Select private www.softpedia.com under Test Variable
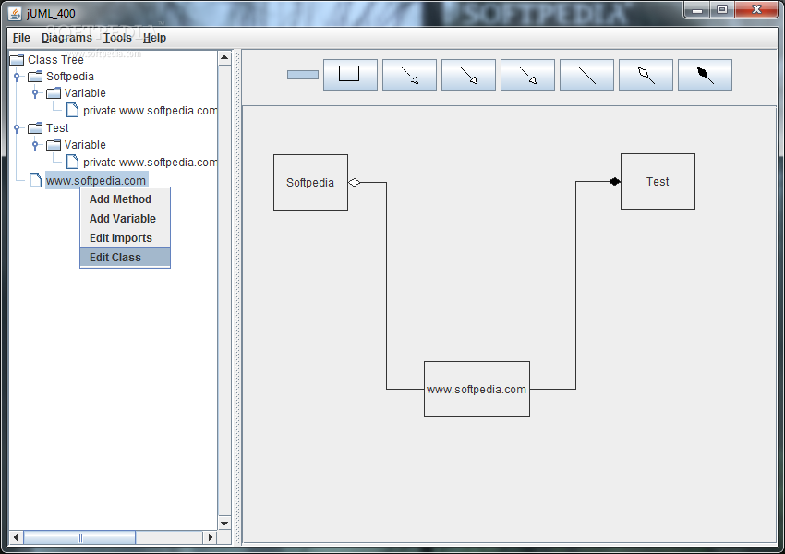 [x=141, y=163]
